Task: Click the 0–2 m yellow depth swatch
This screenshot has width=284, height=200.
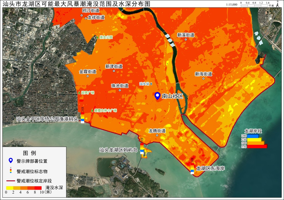Action: click(x=10, y=188)
